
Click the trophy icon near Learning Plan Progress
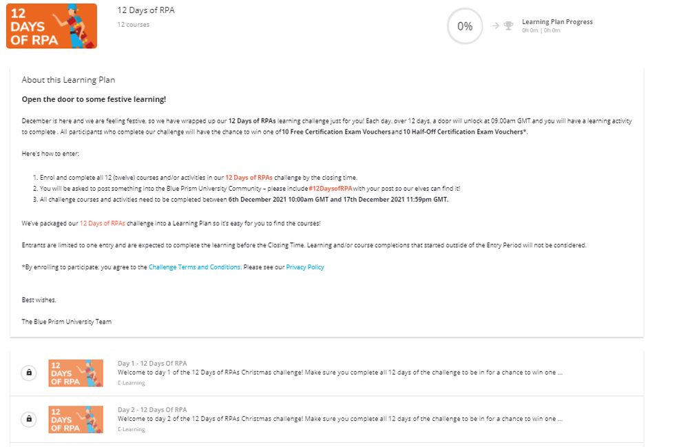point(509,25)
